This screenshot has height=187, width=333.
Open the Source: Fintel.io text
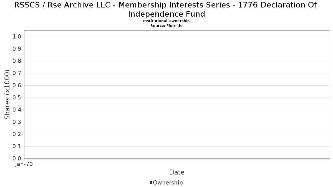pyautogui.click(x=167, y=25)
